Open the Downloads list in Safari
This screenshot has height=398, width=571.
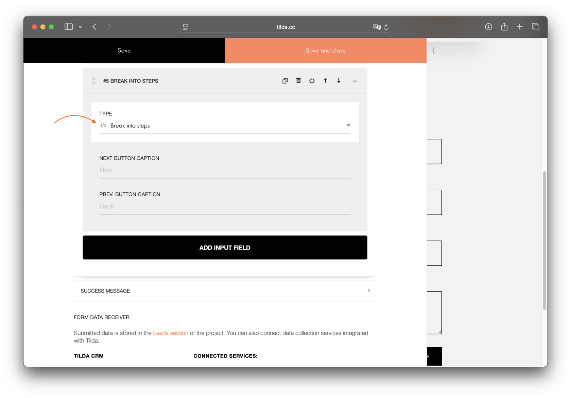(488, 27)
